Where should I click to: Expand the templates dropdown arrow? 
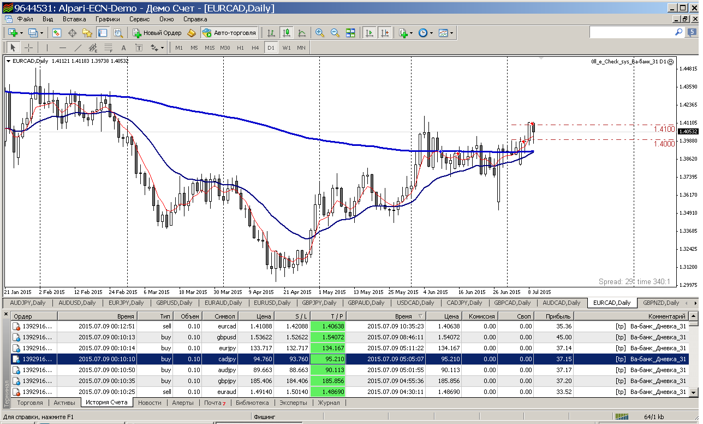(451, 33)
